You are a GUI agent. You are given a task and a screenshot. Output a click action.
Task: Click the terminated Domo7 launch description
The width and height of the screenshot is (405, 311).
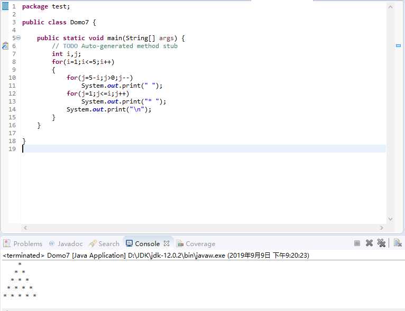156,256
